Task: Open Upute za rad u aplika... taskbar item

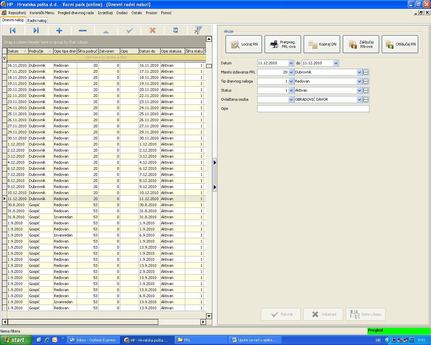Action: (x=255, y=340)
